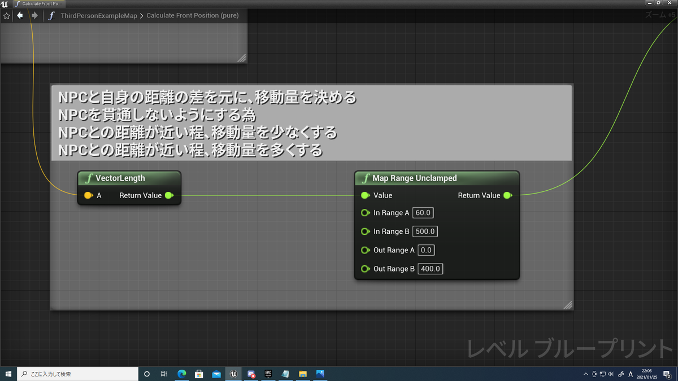The width and height of the screenshot is (678, 381).
Task: Toggle the favorite star in the blueprint toolbar
Action: 6,15
